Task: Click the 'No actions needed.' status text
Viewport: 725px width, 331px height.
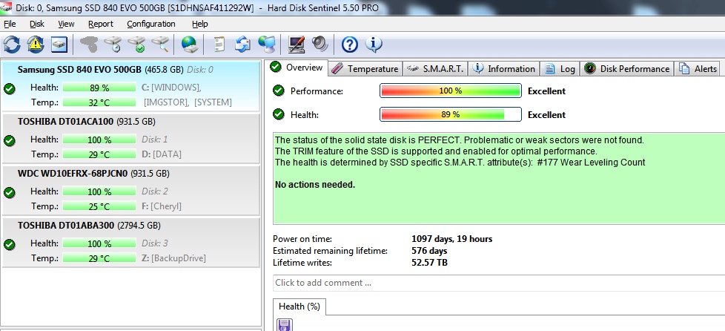Action: (x=315, y=185)
